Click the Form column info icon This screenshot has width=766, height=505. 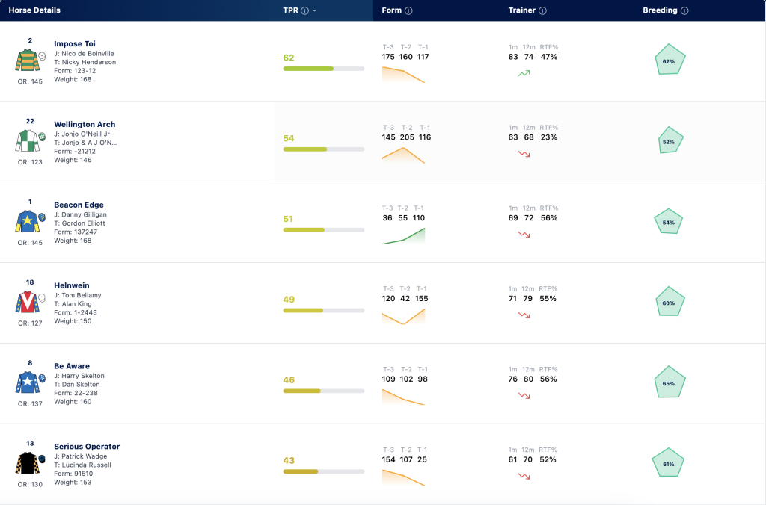pos(408,10)
